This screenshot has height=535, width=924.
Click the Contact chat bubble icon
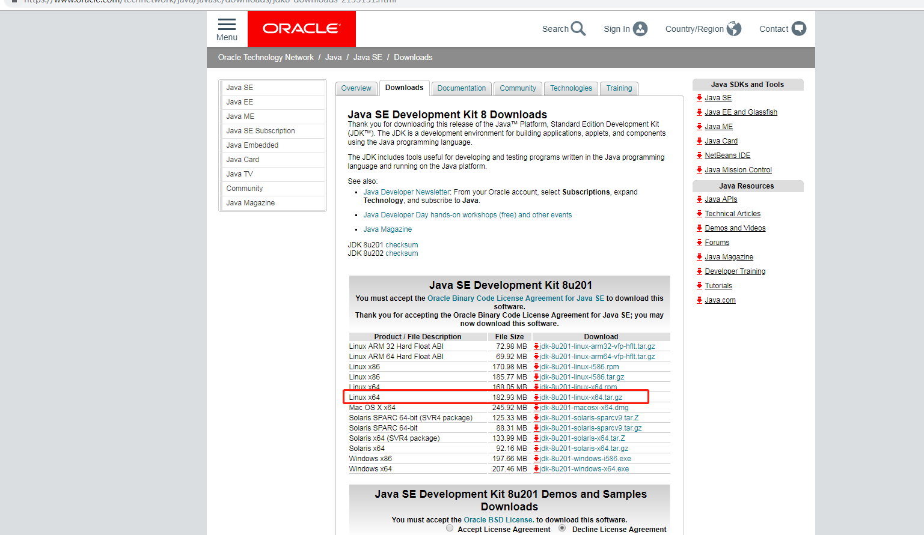pos(799,28)
